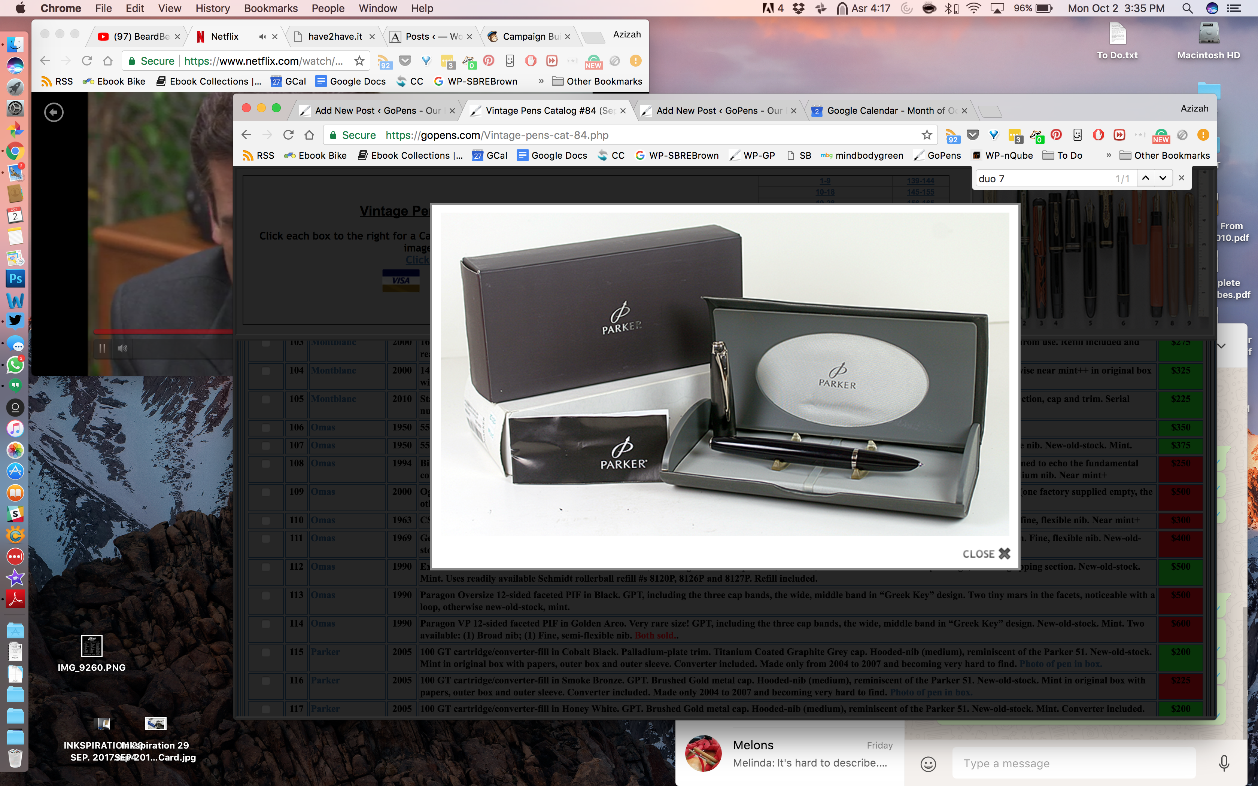The height and width of the screenshot is (786, 1258).
Task: Open Bookmarks menu in menu bar
Action: (x=271, y=8)
